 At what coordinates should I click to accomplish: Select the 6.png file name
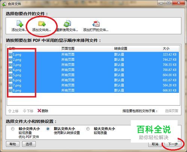17,80
